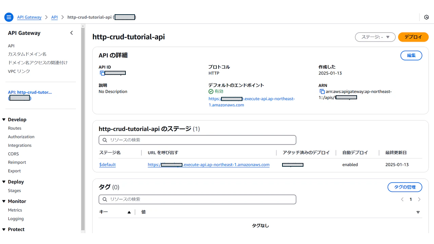This screenshot has width=434, height=244.
Task: Click the タグなし empty tags message
Action: [x=260, y=226]
